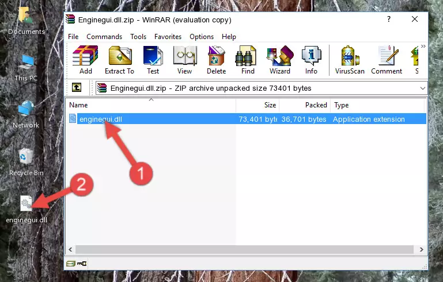Image resolution: width=443 pixels, height=282 pixels.
Task: Select the Network desktop icon
Action: coord(26,115)
